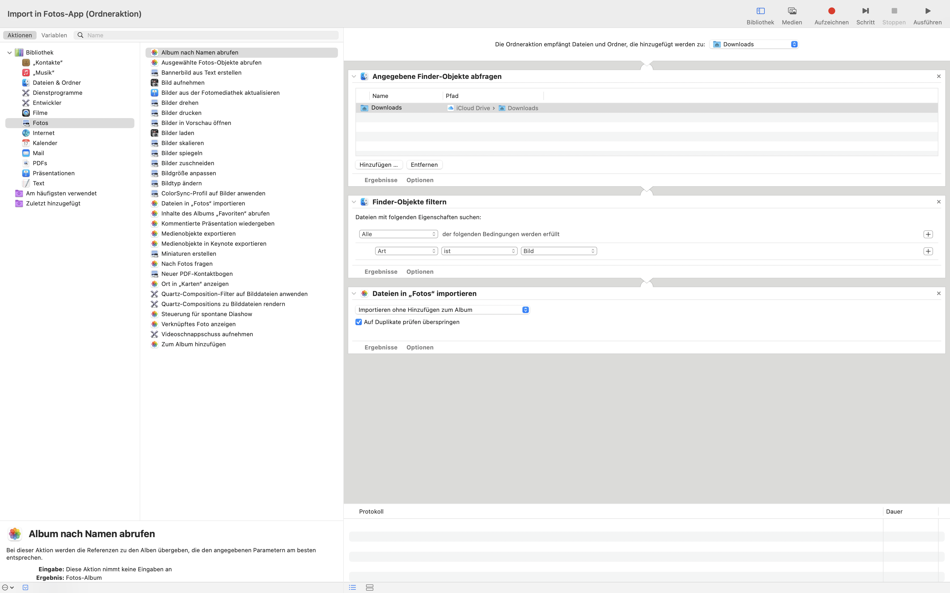This screenshot has width=950, height=593.
Task: Collapse Angegebene Finder-Objekte abfragen action
Action: (354, 77)
